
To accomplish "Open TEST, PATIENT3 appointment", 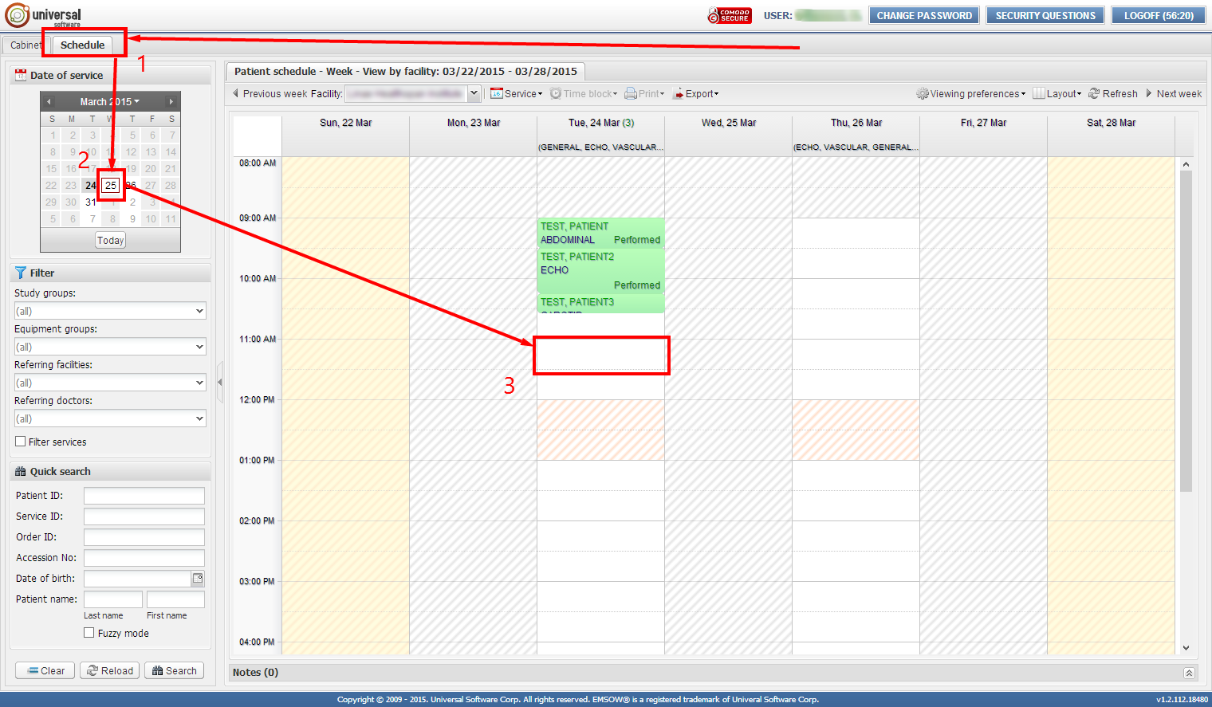I will coord(600,304).
